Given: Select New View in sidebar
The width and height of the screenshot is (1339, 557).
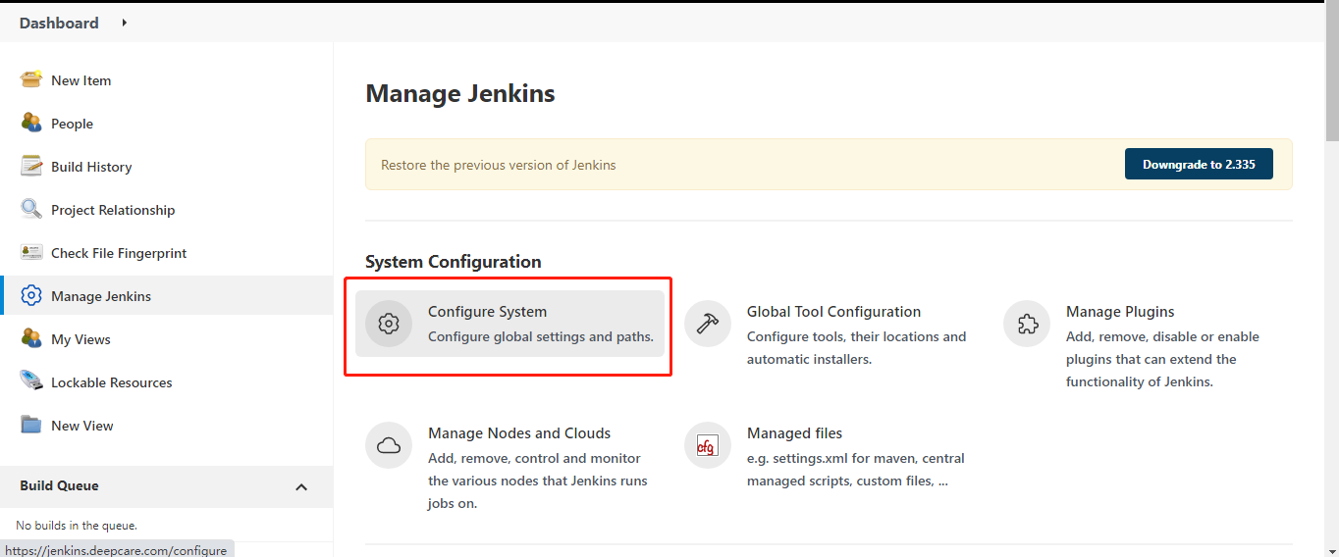Looking at the screenshot, I should coord(82,426).
